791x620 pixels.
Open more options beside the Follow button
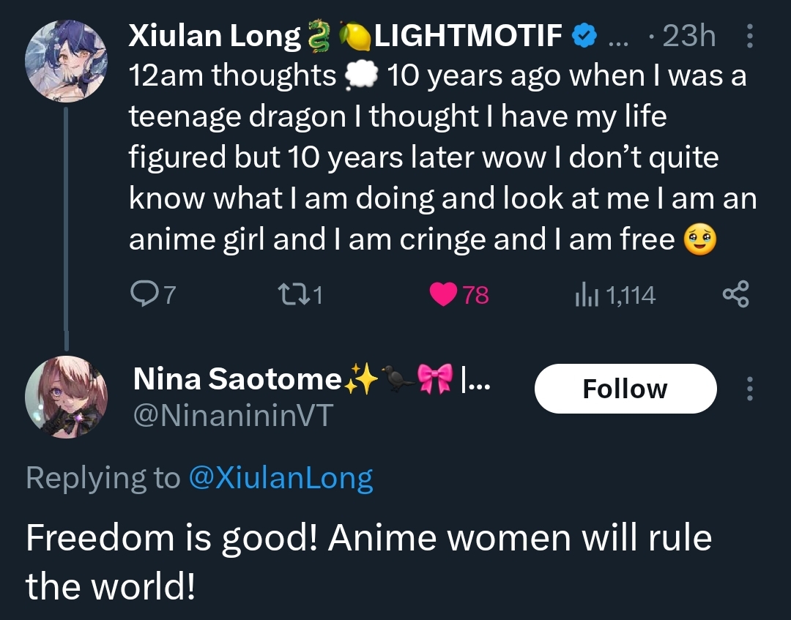click(x=749, y=389)
